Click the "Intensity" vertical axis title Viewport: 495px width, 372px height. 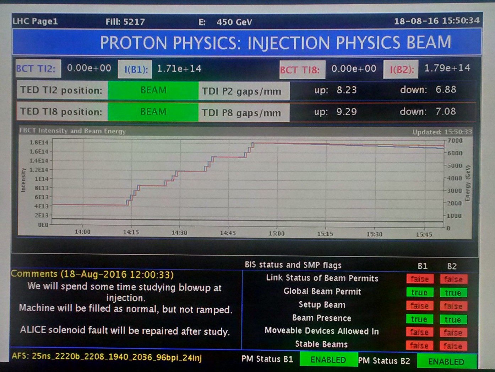click(x=23, y=180)
